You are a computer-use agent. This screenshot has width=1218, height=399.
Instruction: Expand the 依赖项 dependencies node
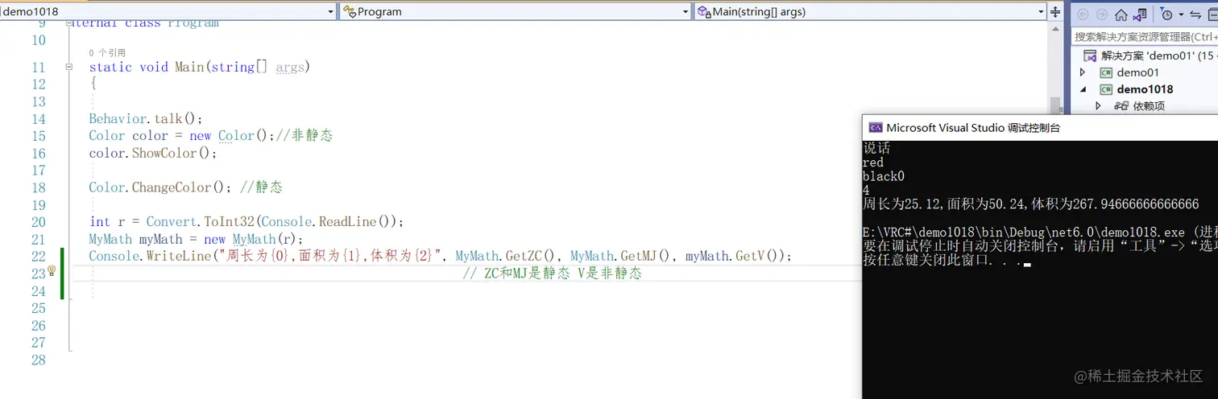1098,106
